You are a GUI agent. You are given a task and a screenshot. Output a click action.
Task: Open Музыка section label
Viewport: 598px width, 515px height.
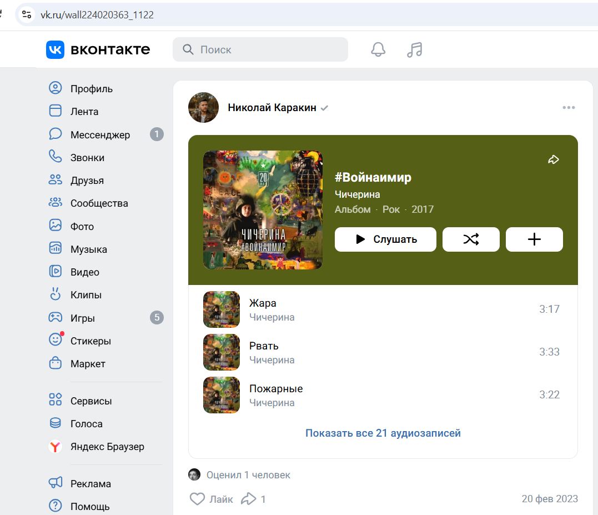tap(88, 249)
